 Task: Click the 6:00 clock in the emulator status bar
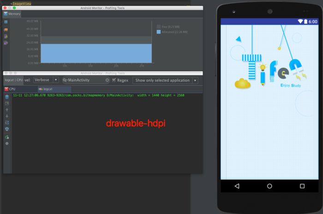[313, 22]
